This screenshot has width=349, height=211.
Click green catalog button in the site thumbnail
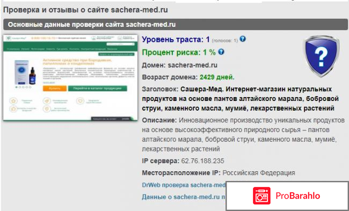pos(98,89)
